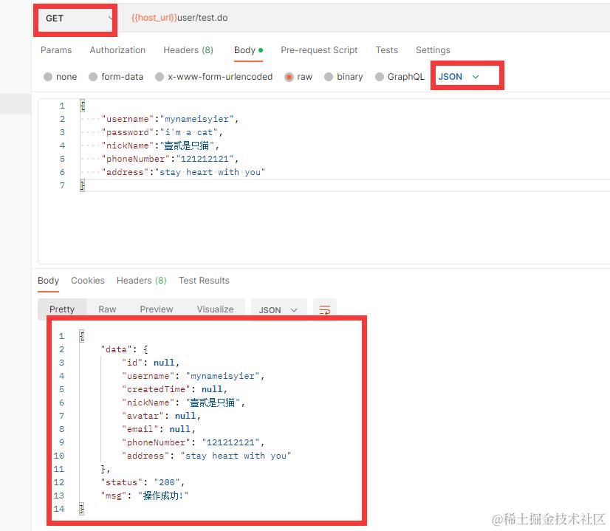
Task: Click the "status": "200" response line
Action: point(143,482)
